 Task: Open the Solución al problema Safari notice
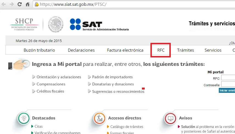coord(208,129)
